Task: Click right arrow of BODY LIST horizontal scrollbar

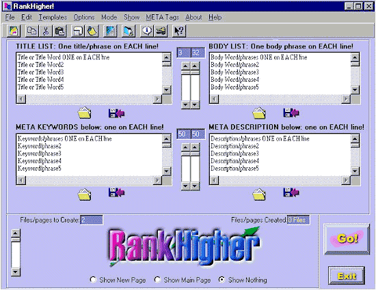Action: pos(346,99)
